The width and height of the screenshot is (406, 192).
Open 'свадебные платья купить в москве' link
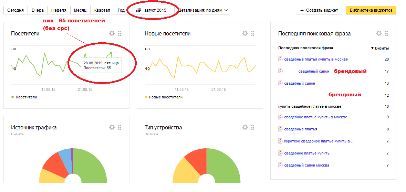[316, 59]
